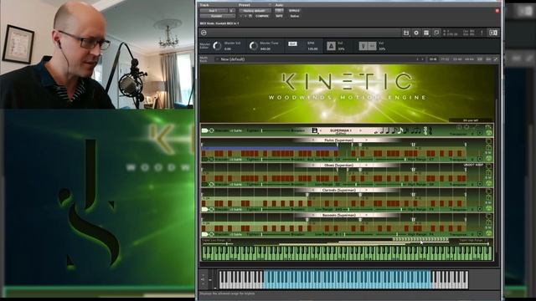Click the global Tighter-Broader slider
Image resolution: width=536 pixels, height=301 pixels.
[276, 130]
